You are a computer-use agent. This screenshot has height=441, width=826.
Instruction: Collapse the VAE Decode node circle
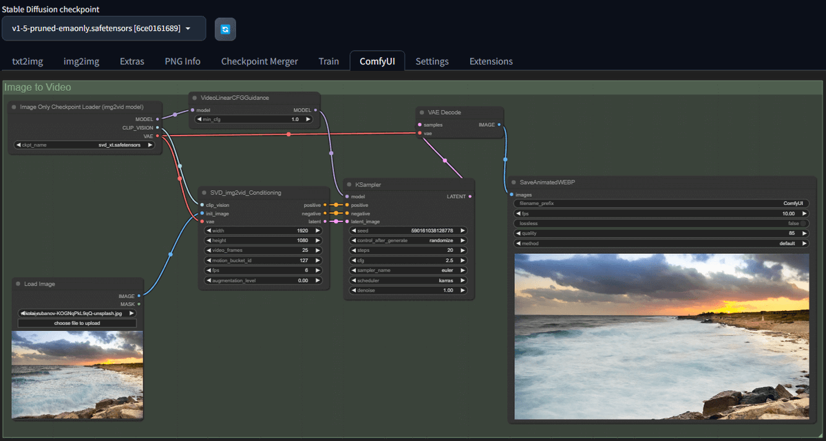(421, 112)
